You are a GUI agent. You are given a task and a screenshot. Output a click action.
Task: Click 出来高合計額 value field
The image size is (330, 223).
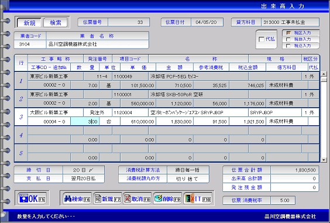(x=295, y=179)
